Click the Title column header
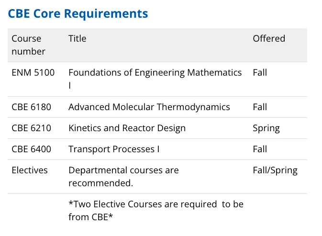Viewport: 322px width, 236px height. point(78,39)
